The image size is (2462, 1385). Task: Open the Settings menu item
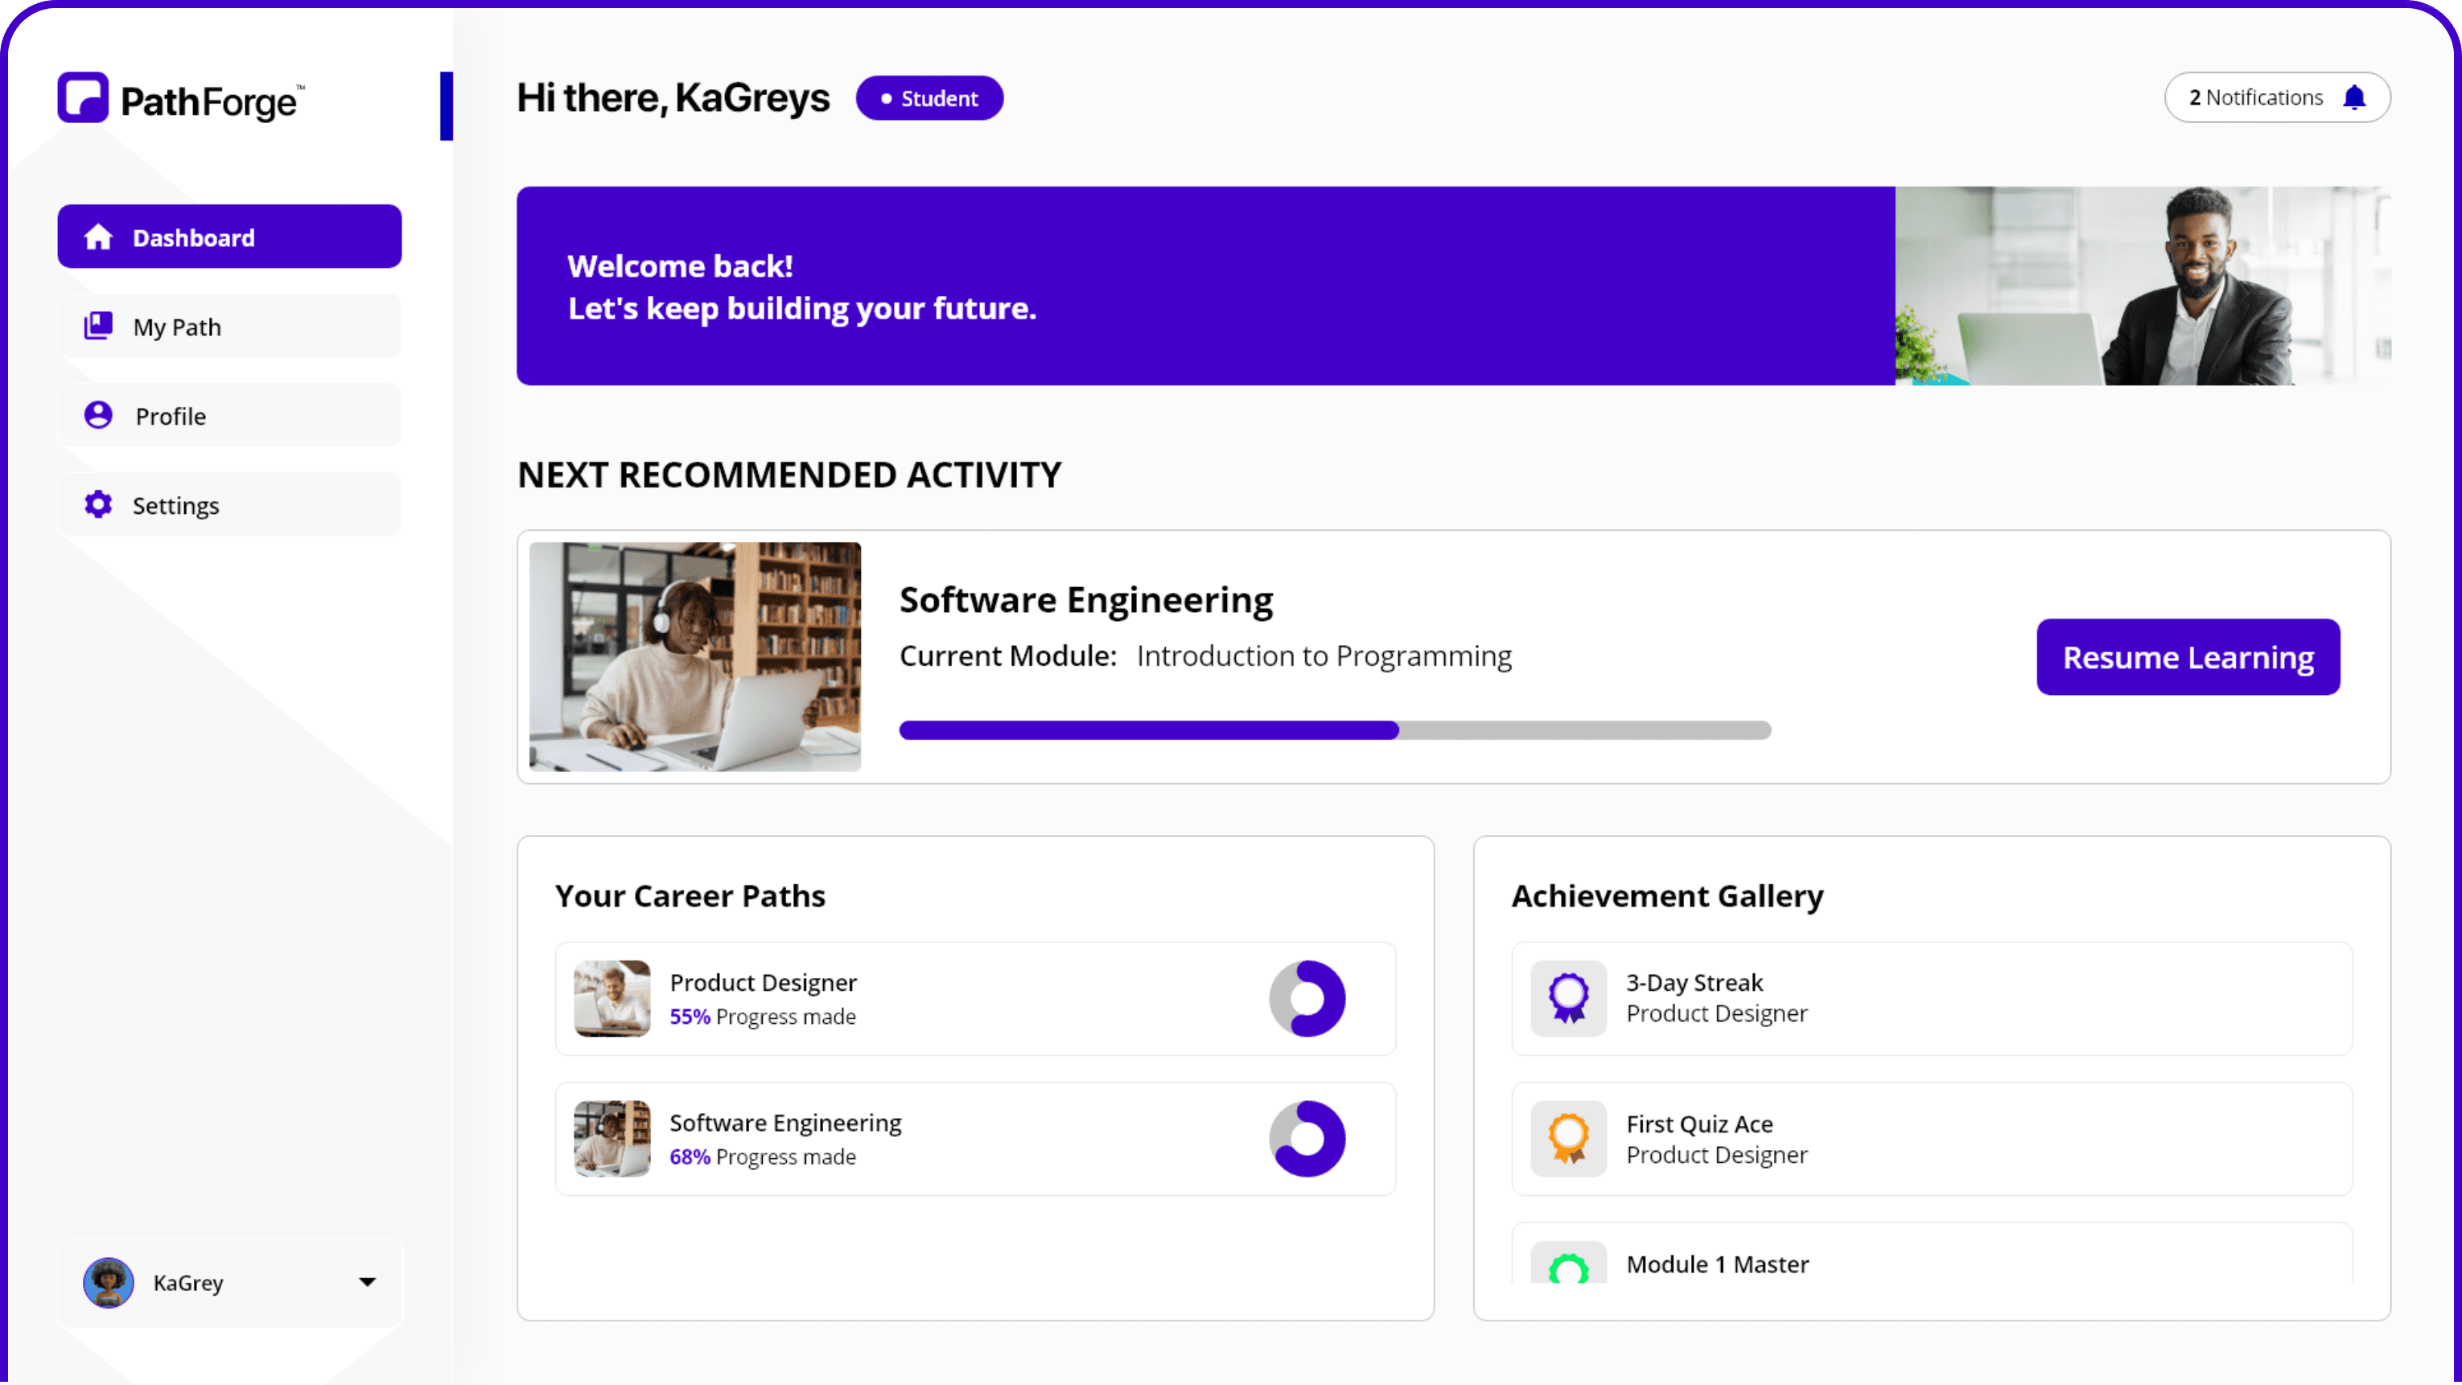tap(229, 504)
